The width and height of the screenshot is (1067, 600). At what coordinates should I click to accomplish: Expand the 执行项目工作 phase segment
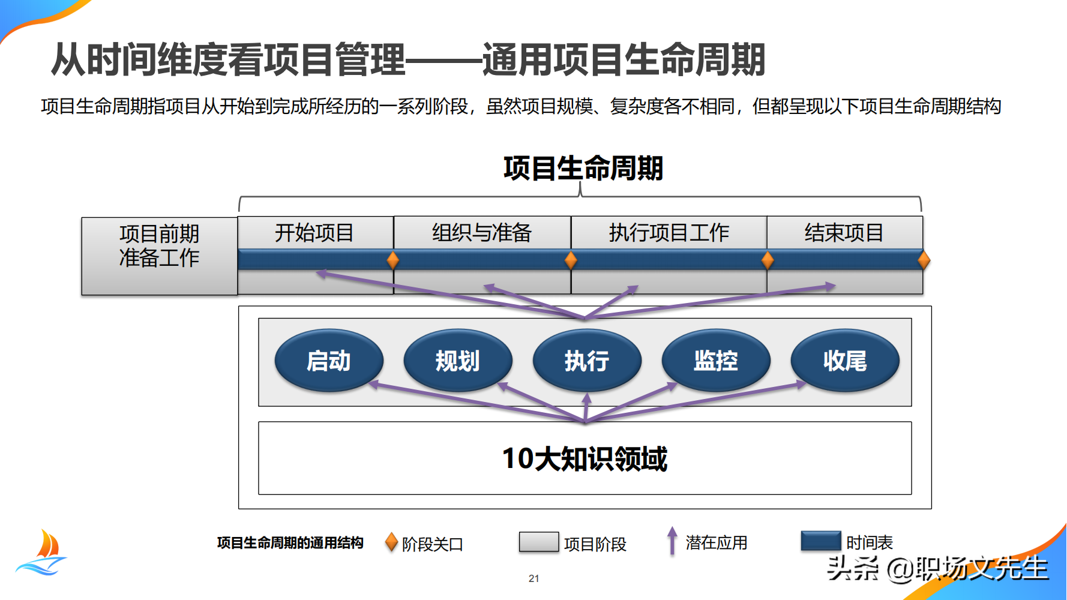click(x=669, y=233)
